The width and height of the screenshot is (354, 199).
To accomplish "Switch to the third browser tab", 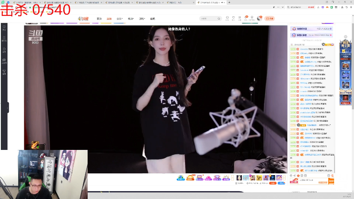I will point(88,3).
